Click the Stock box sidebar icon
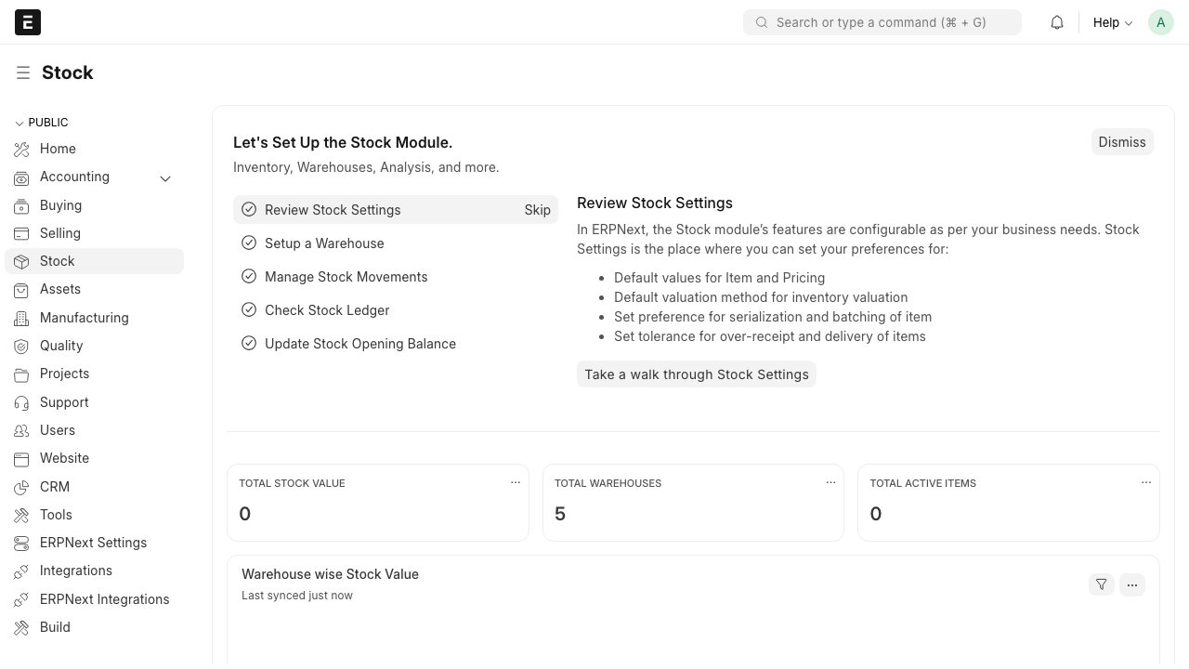This screenshot has height=669, width=1189. [x=21, y=261]
